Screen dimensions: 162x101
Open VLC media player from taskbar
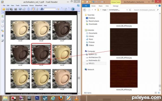[76, 98]
